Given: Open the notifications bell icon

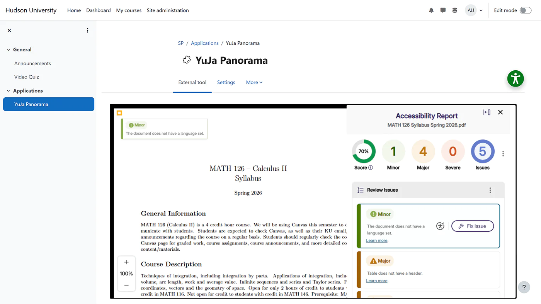Looking at the screenshot, I should tap(431, 10).
